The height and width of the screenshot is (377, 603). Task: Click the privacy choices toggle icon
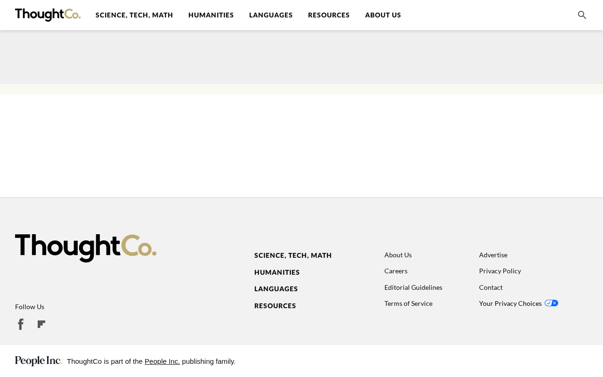click(x=551, y=303)
